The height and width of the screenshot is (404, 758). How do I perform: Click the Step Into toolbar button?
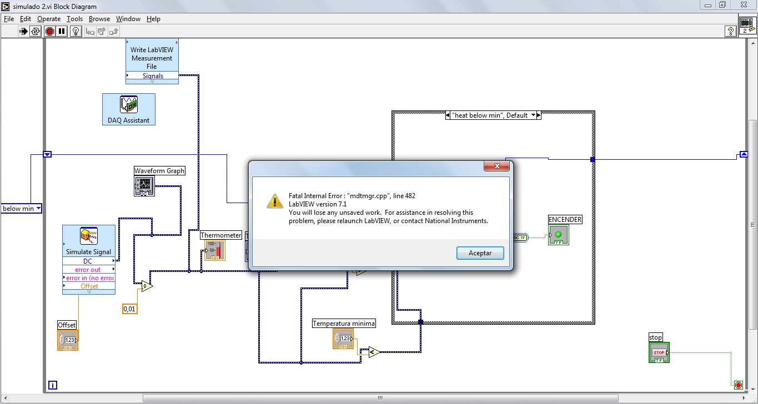coord(90,32)
